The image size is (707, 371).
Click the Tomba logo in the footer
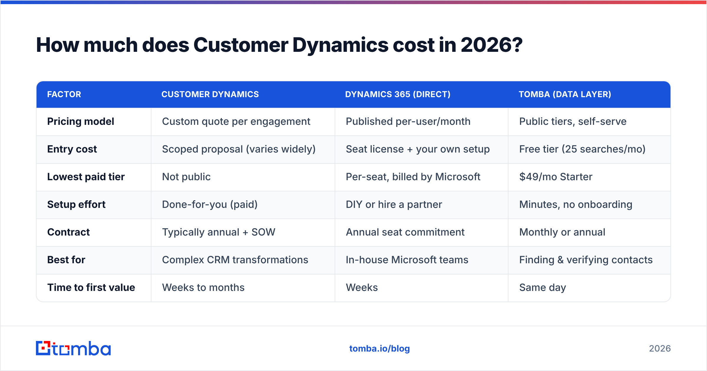(x=73, y=348)
